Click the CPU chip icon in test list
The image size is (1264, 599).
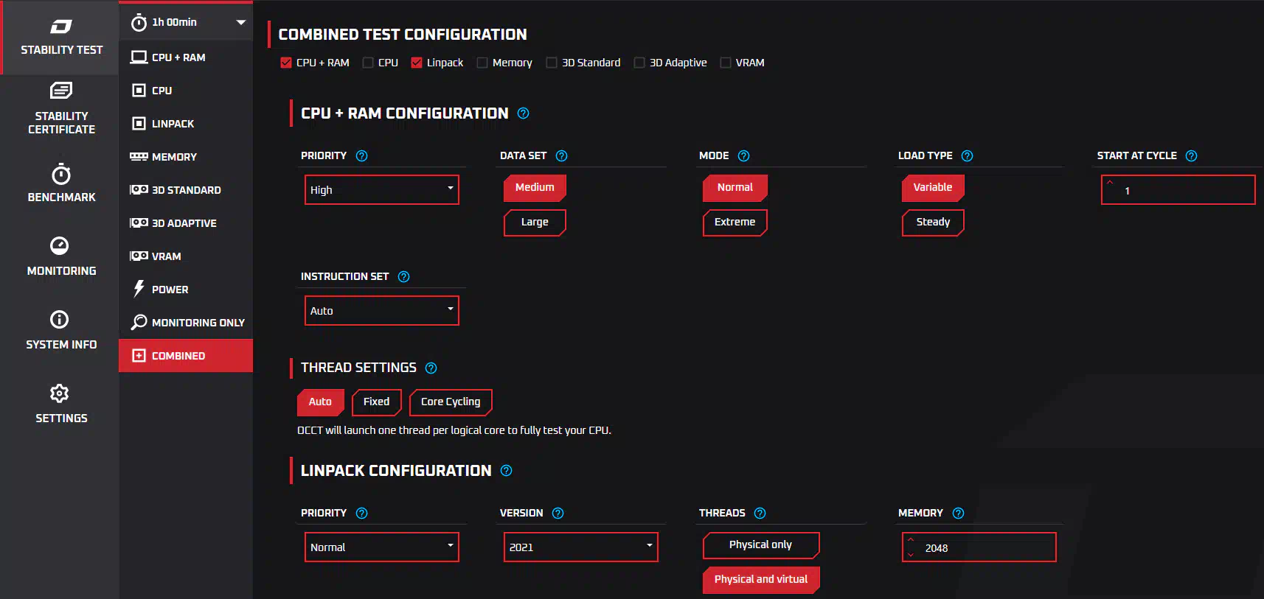point(139,90)
